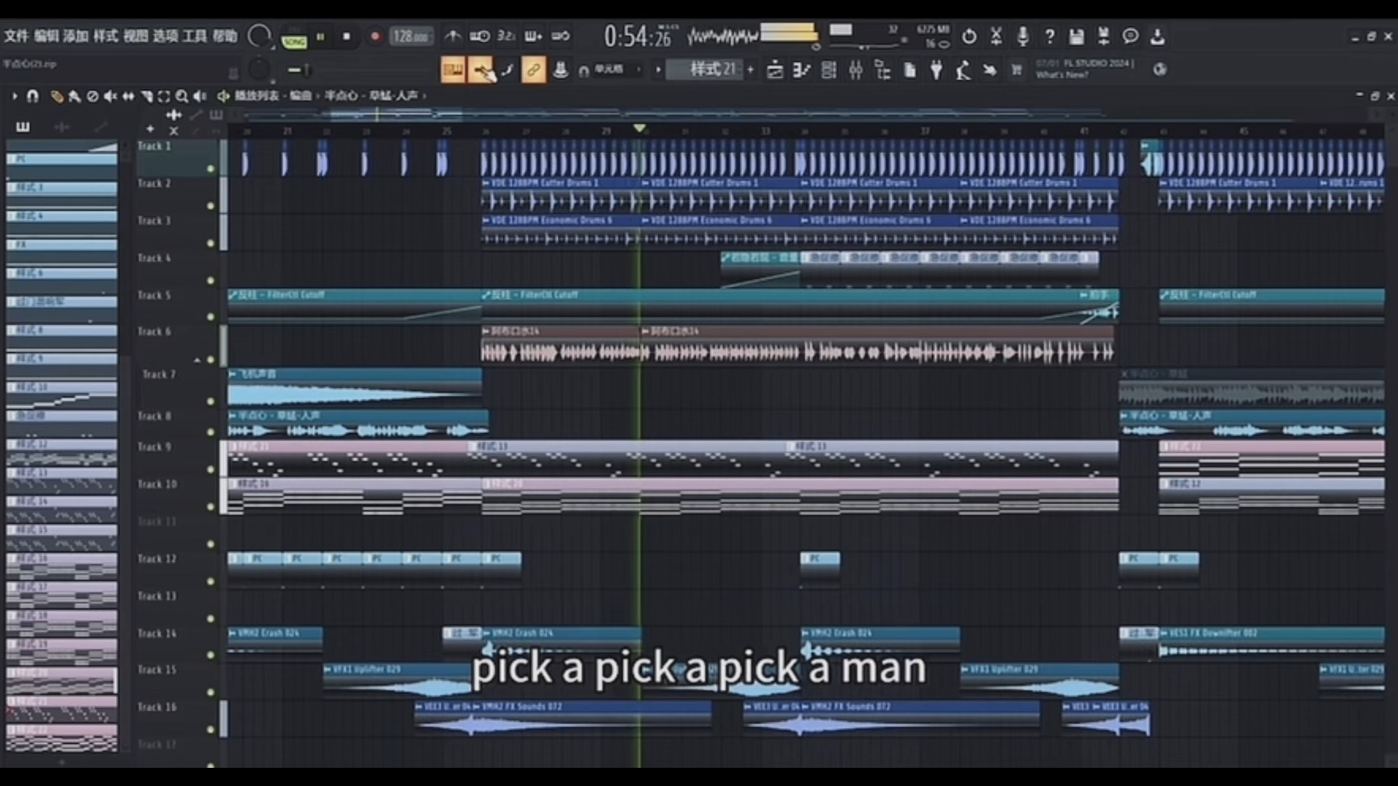Open the snap selector dropdown 单元格
The height and width of the screenshot is (786, 1398).
(x=609, y=70)
